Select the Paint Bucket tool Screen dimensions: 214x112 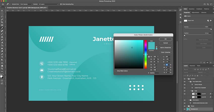(2, 46)
